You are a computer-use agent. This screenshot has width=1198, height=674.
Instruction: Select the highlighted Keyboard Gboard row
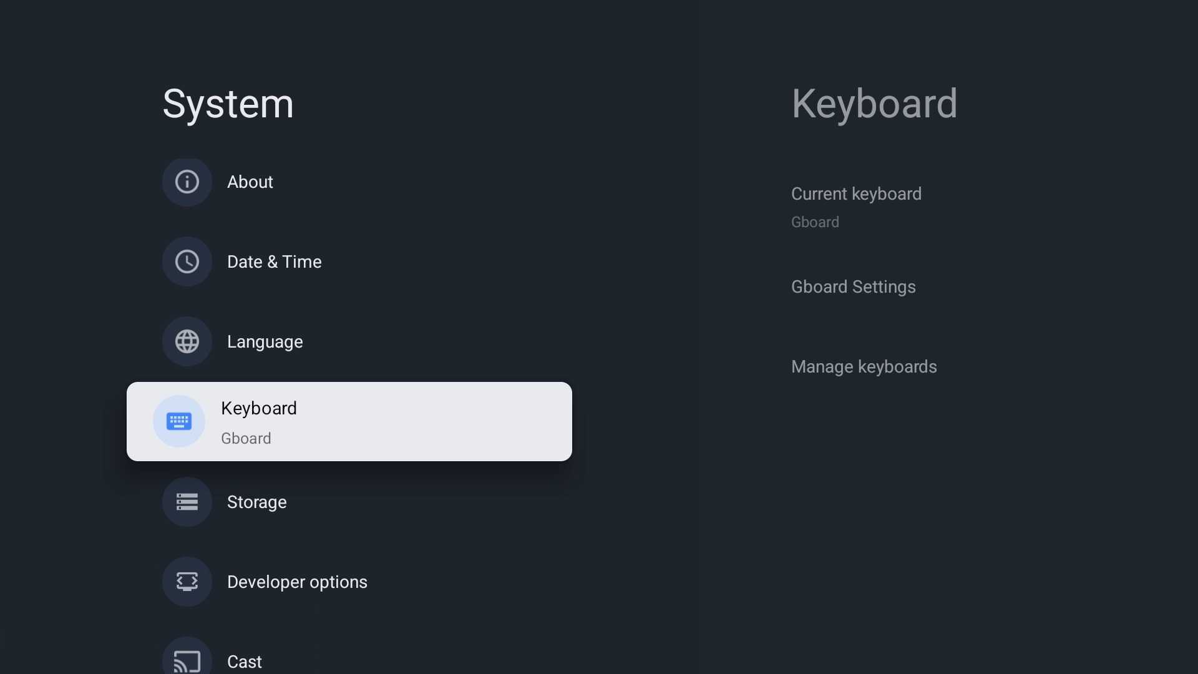[349, 421]
